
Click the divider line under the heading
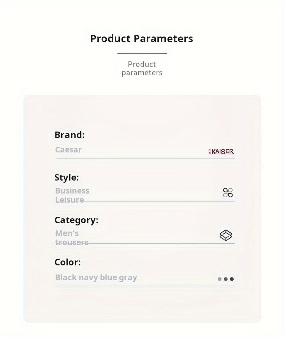point(142,54)
